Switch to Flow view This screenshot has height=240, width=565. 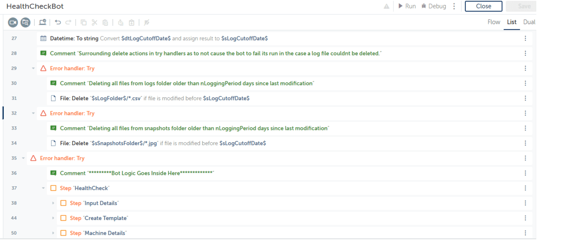pos(494,22)
